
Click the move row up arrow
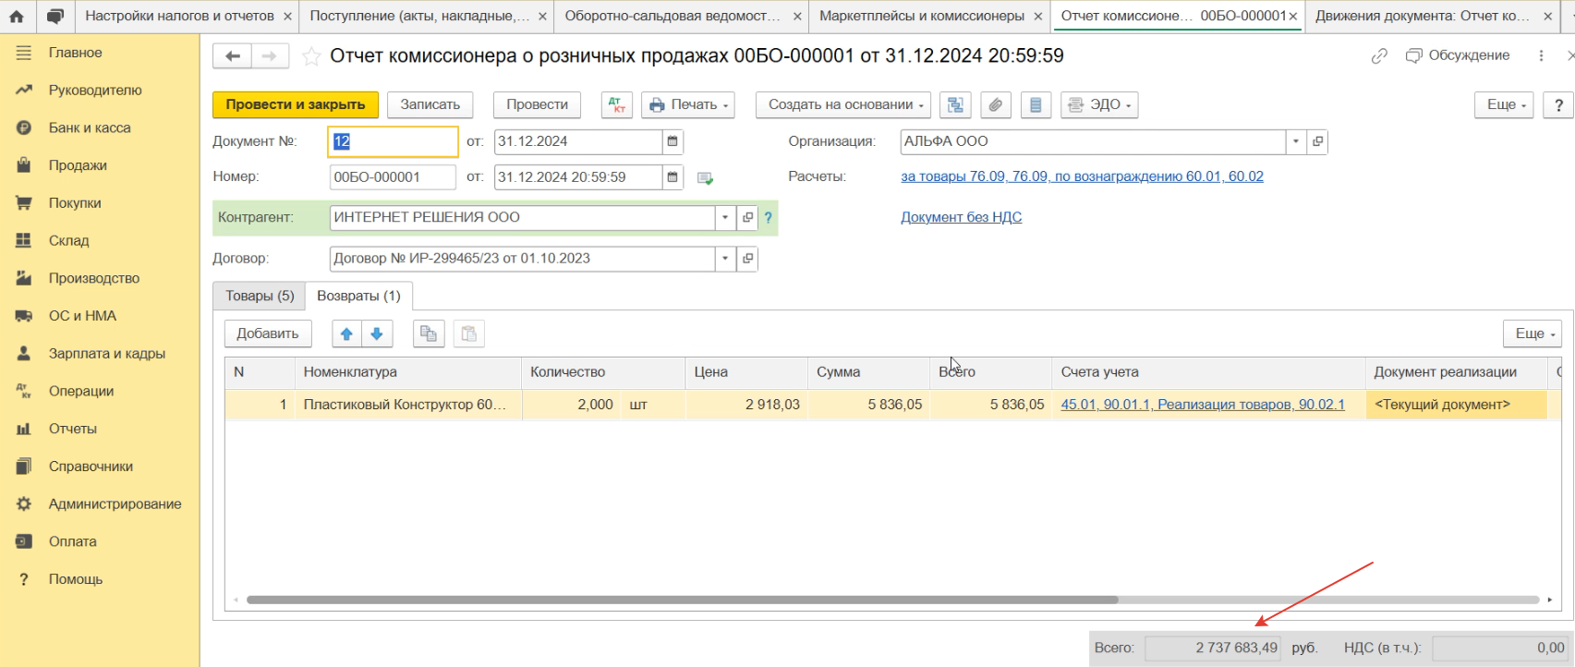click(346, 334)
